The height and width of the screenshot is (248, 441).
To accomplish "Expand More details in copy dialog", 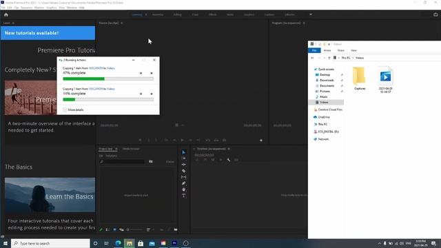I will (x=74, y=110).
